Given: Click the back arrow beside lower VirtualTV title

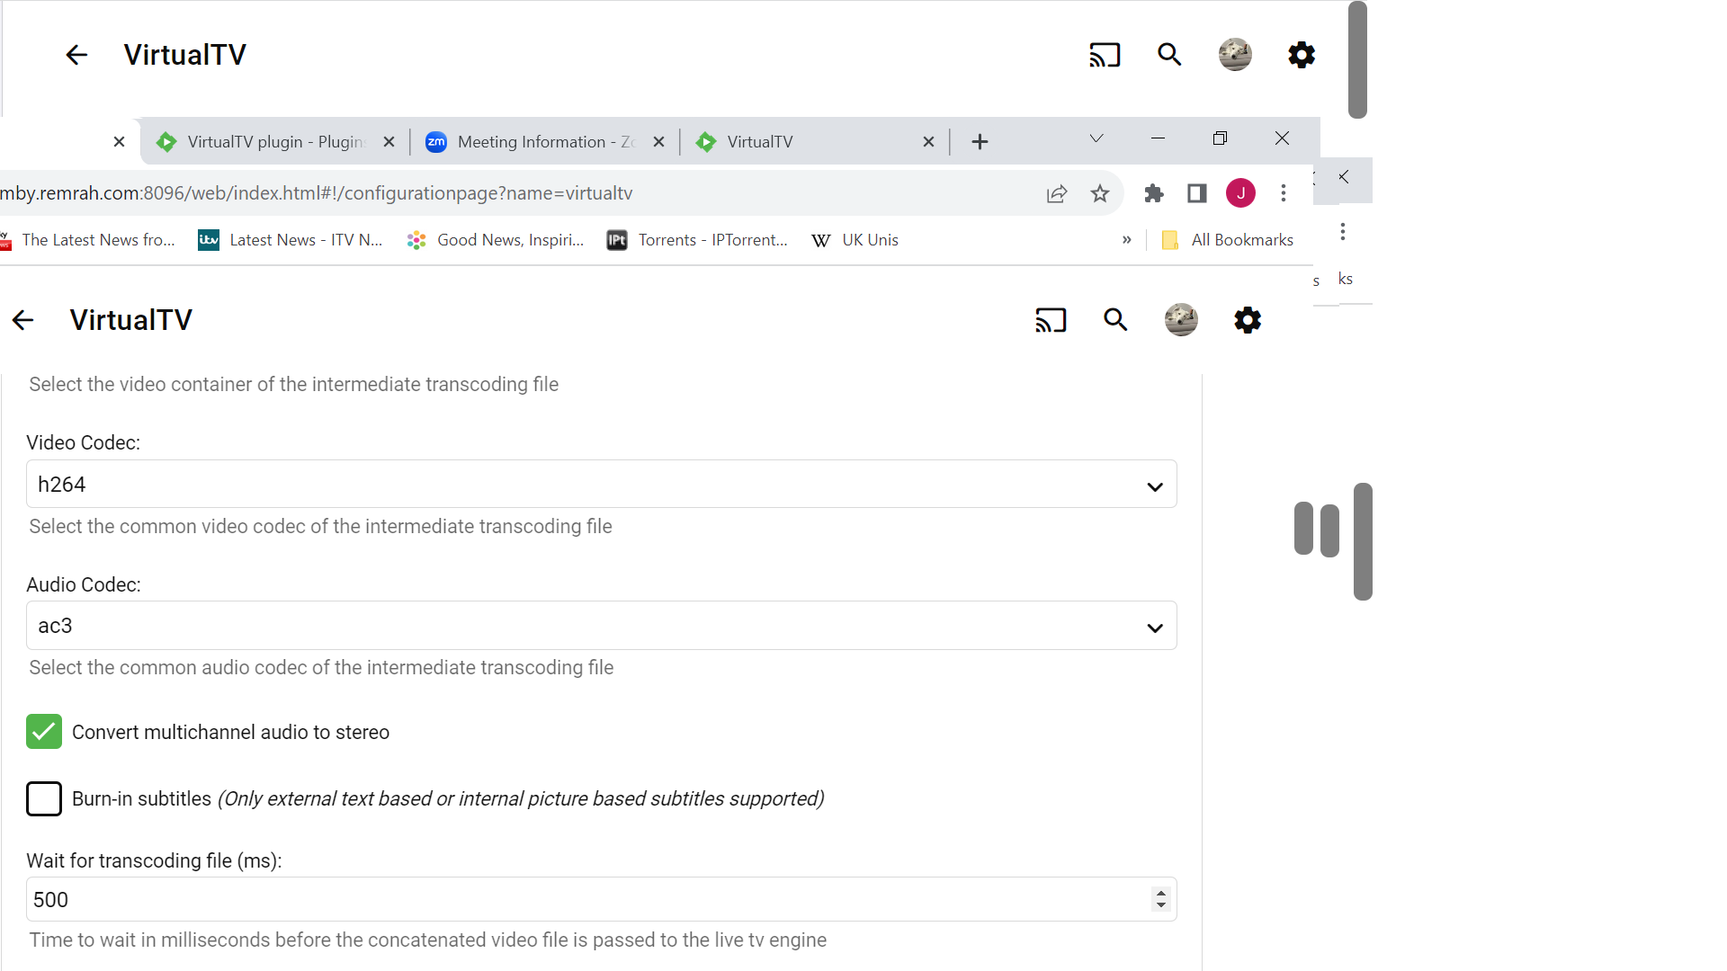Looking at the screenshot, I should (x=23, y=320).
